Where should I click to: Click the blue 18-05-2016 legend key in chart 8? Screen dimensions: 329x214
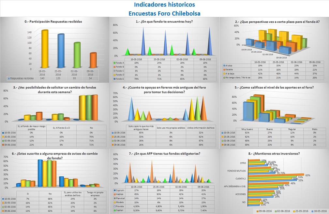[x=313, y=211]
